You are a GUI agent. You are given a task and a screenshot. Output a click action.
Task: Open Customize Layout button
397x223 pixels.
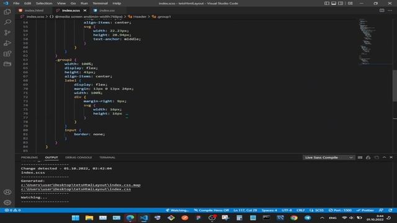coord(350,3)
